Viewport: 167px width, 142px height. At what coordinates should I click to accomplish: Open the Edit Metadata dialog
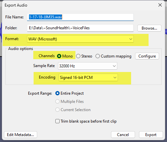pyautogui.click(x=20, y=135)
